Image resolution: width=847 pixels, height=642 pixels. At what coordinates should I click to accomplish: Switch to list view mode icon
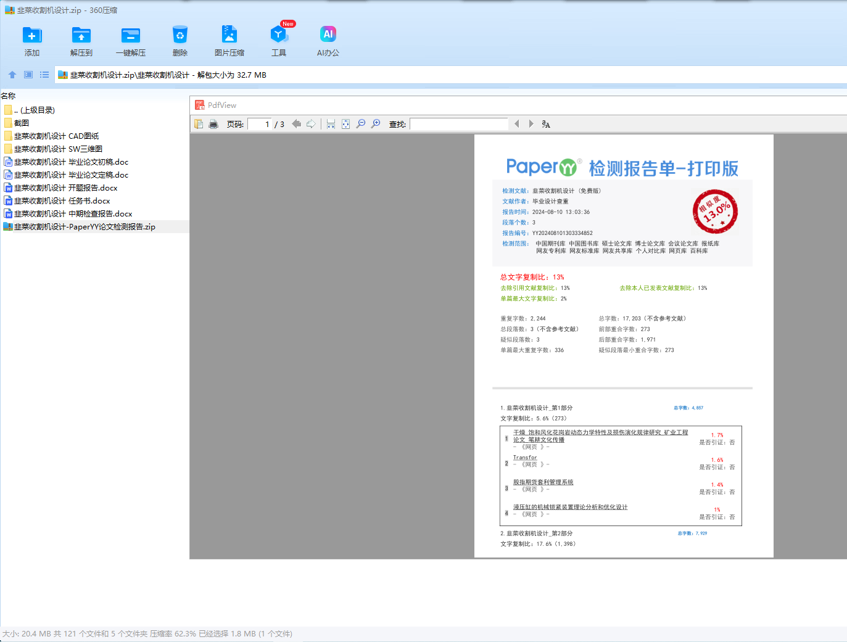pos(44,75)
